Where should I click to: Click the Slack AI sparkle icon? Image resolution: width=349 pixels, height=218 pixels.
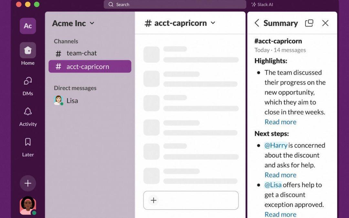pos(254,5)
